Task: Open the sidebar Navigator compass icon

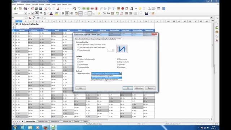Action: 217,36
